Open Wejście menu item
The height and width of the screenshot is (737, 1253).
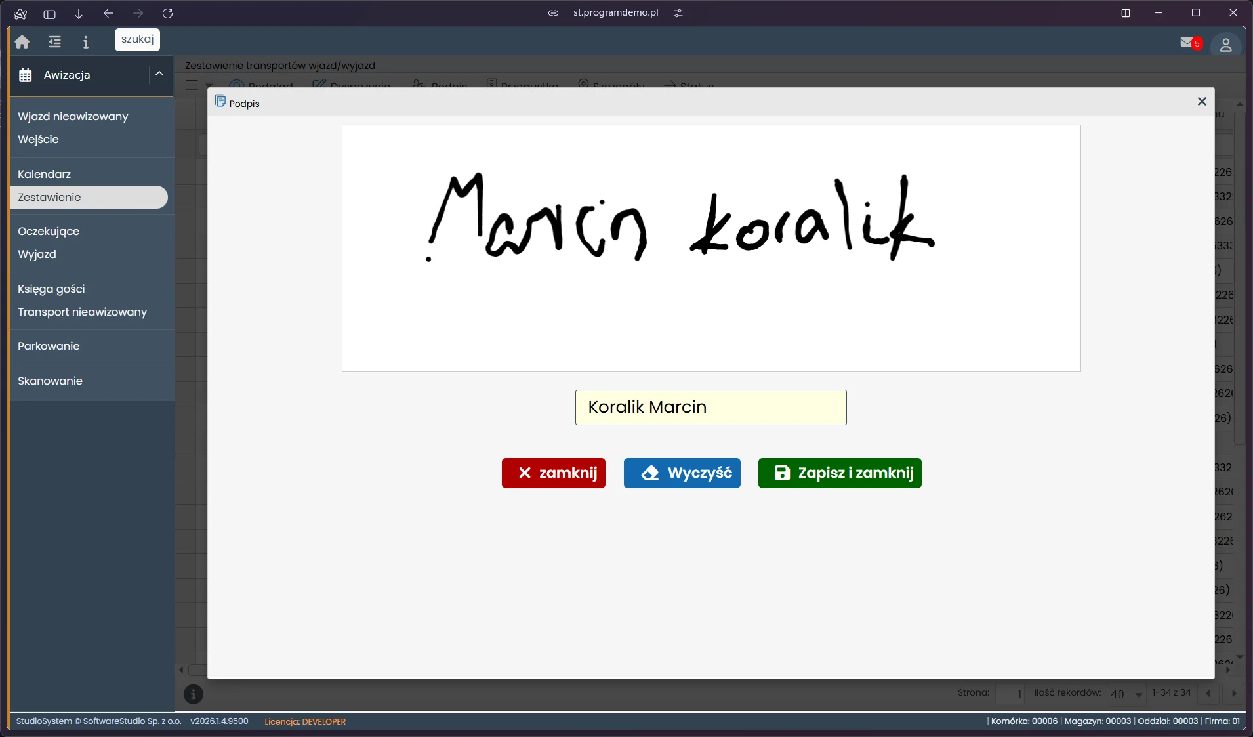[x=38, y=139]
